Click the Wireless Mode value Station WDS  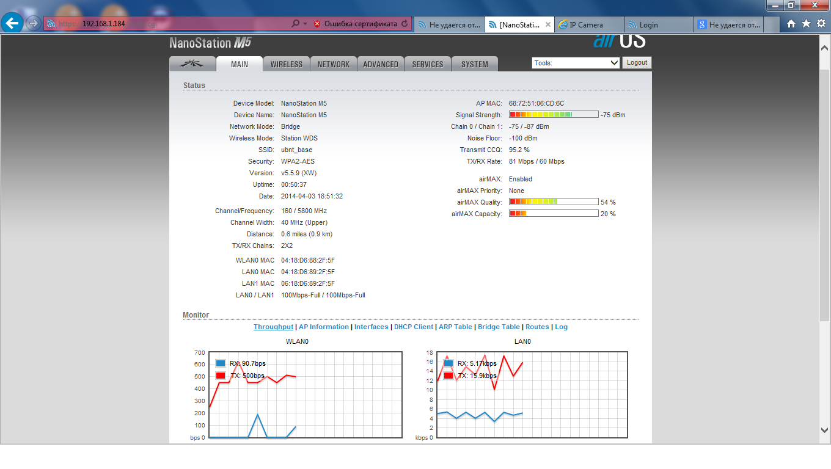click(x=299, y=138)
